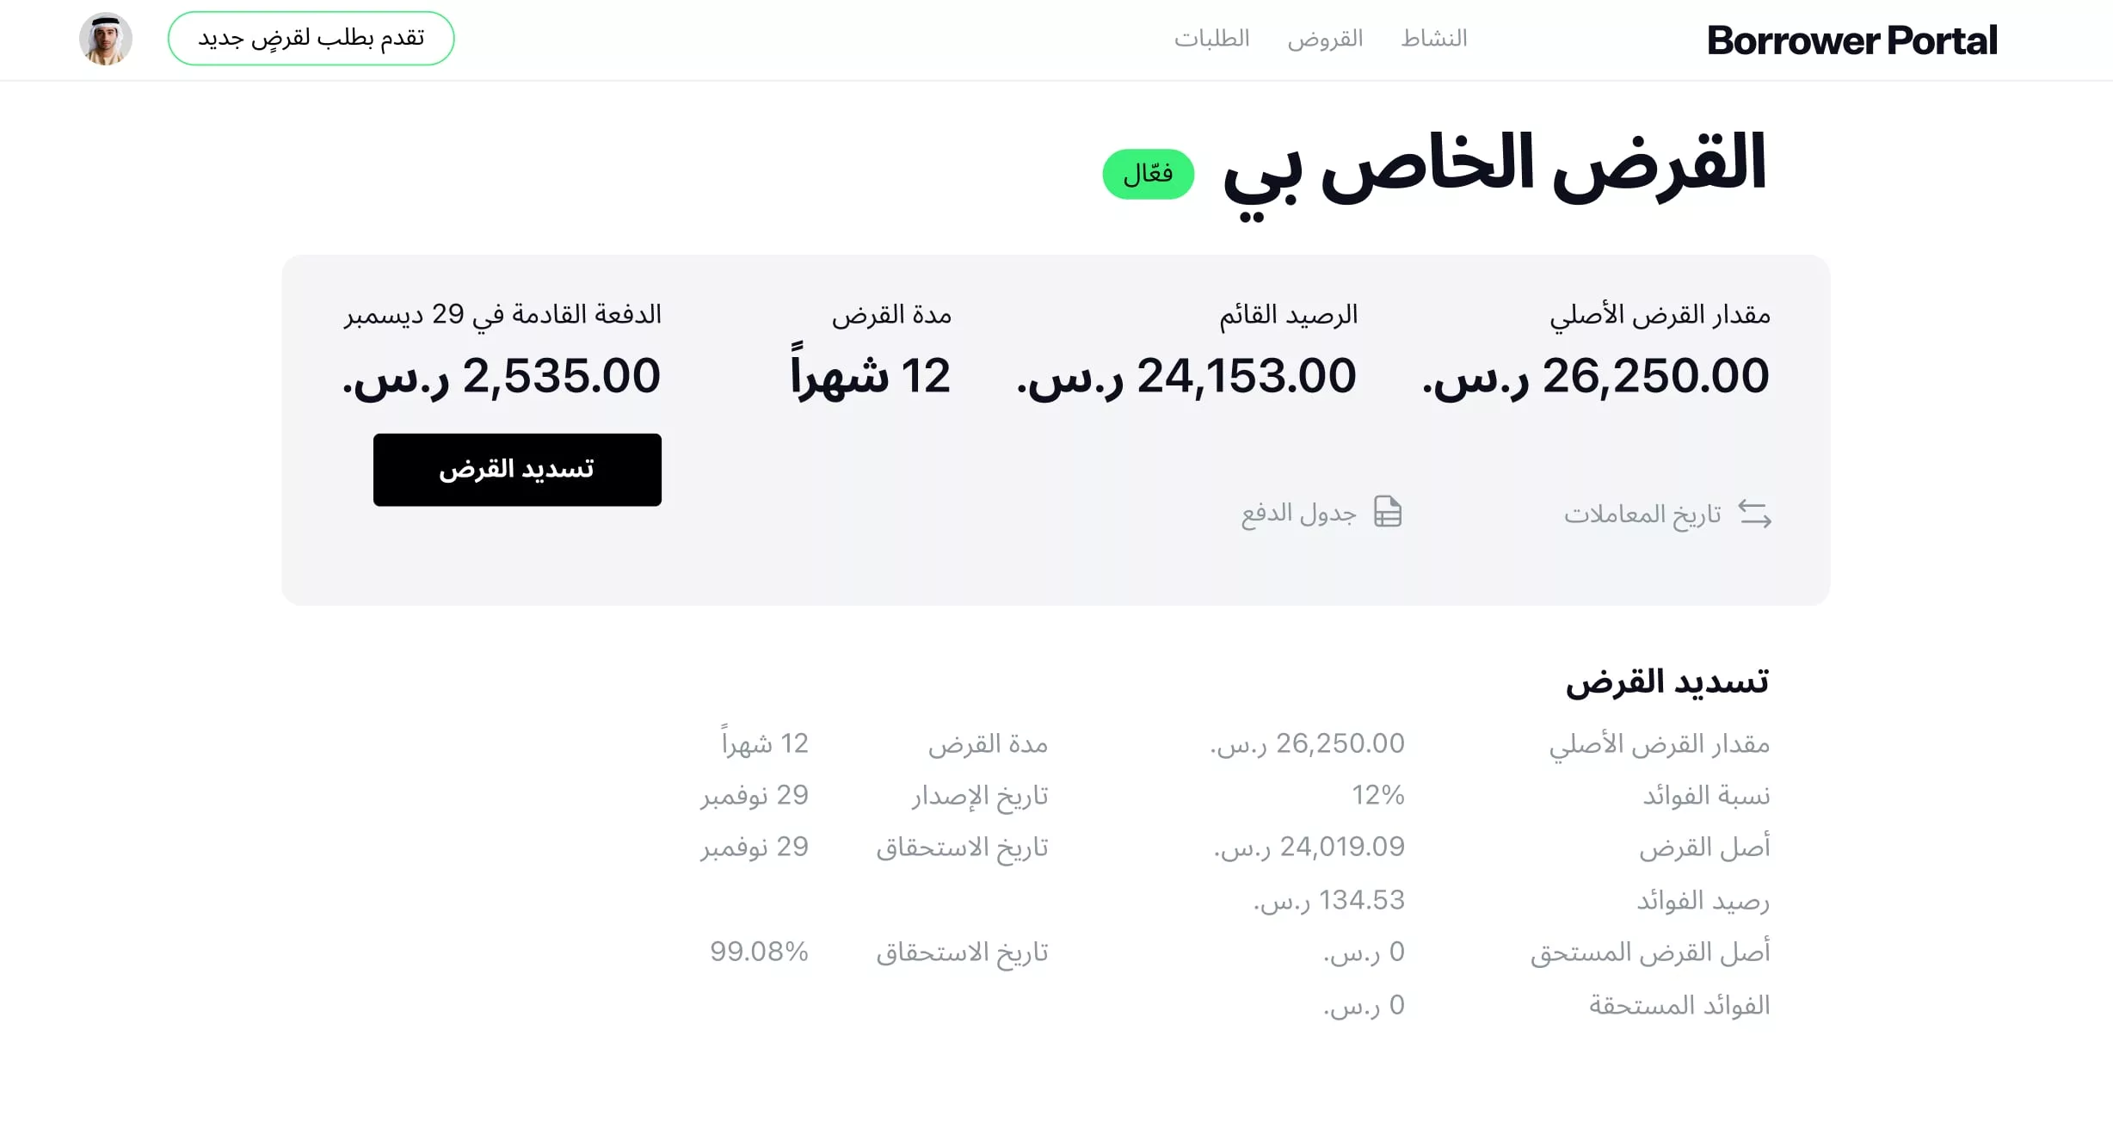
Task: Open the القروض navigation item
Action: [x=1325, y=39]
